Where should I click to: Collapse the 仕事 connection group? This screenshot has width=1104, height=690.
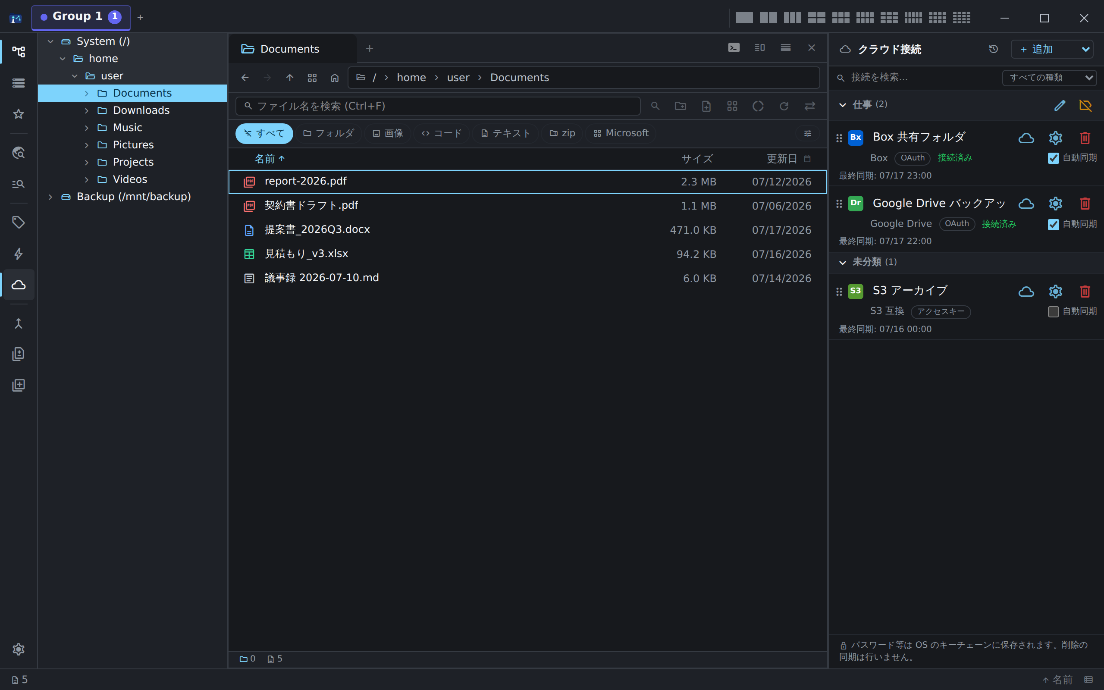click(843, 105)
